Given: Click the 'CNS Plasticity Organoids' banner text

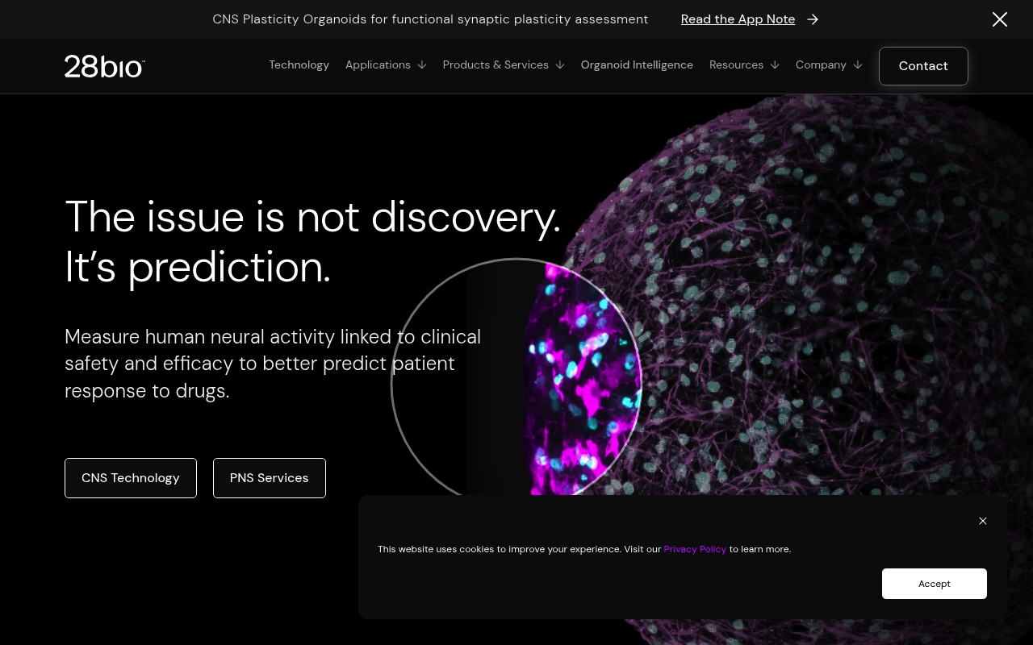Looking at the screenshot, I should pyautogui.click(x=430, y=19).
